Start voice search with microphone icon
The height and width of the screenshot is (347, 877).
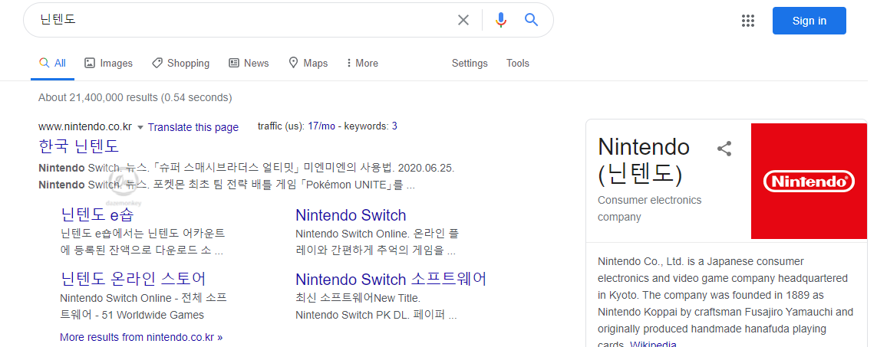pyautogui.click(x=500, y=20)
